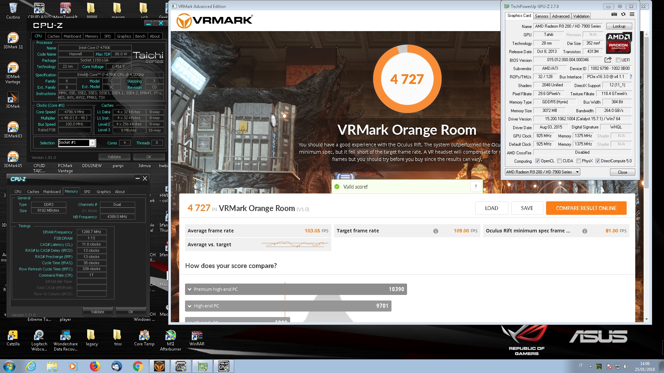664x373 pixels.
Task: Open the GPU-Z hamburger menu icon
Action: pyautogui.click(x=632, y=15)
